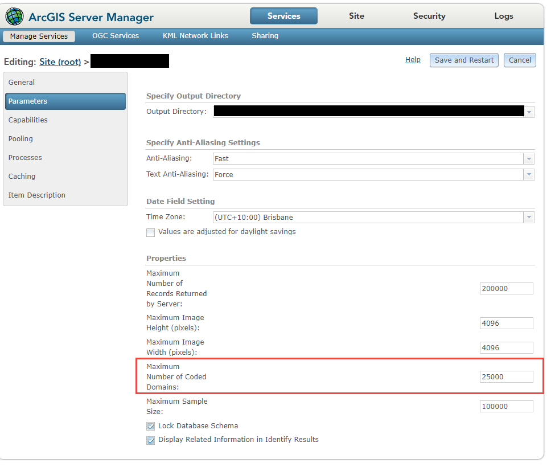The height and width of the screenshot is (471, 555).
Task: Click the Save and Restart button
Action: coord(464,60)
